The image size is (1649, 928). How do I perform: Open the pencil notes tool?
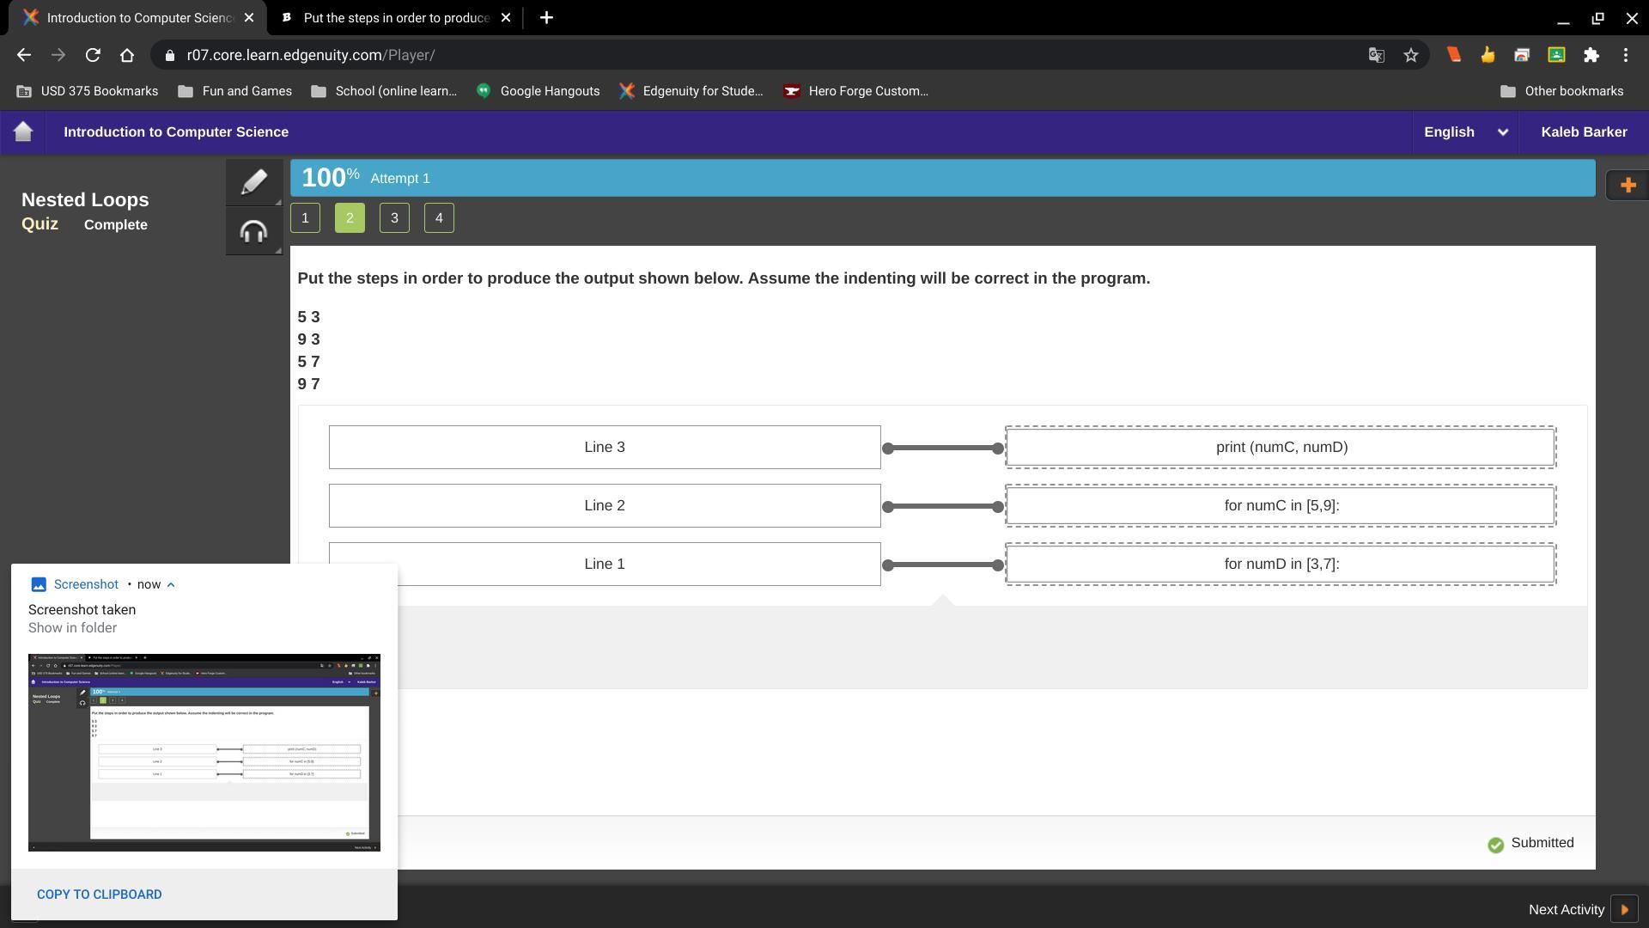point(253,182)
